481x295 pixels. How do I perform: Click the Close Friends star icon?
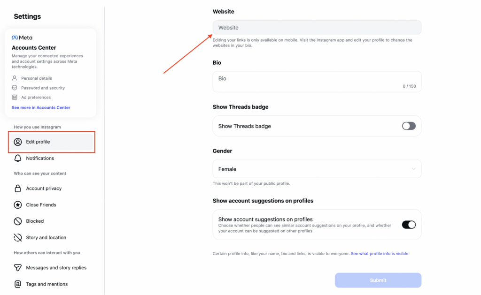(x=18, y=205)
